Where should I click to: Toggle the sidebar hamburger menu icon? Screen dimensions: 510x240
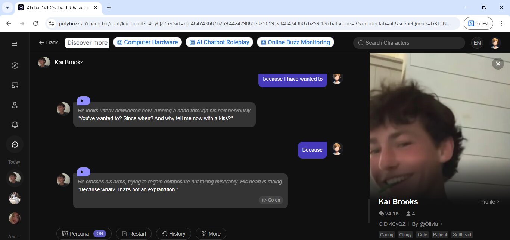pos(15,43)
